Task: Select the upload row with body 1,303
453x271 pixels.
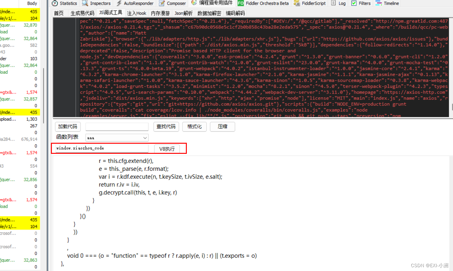Action: click(20, 119)
